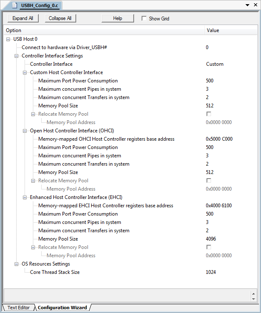Collapse the Open Host Controller Interface (OHCI) node
The height and width of the screenshot is (313, 261).
[25, 131]
